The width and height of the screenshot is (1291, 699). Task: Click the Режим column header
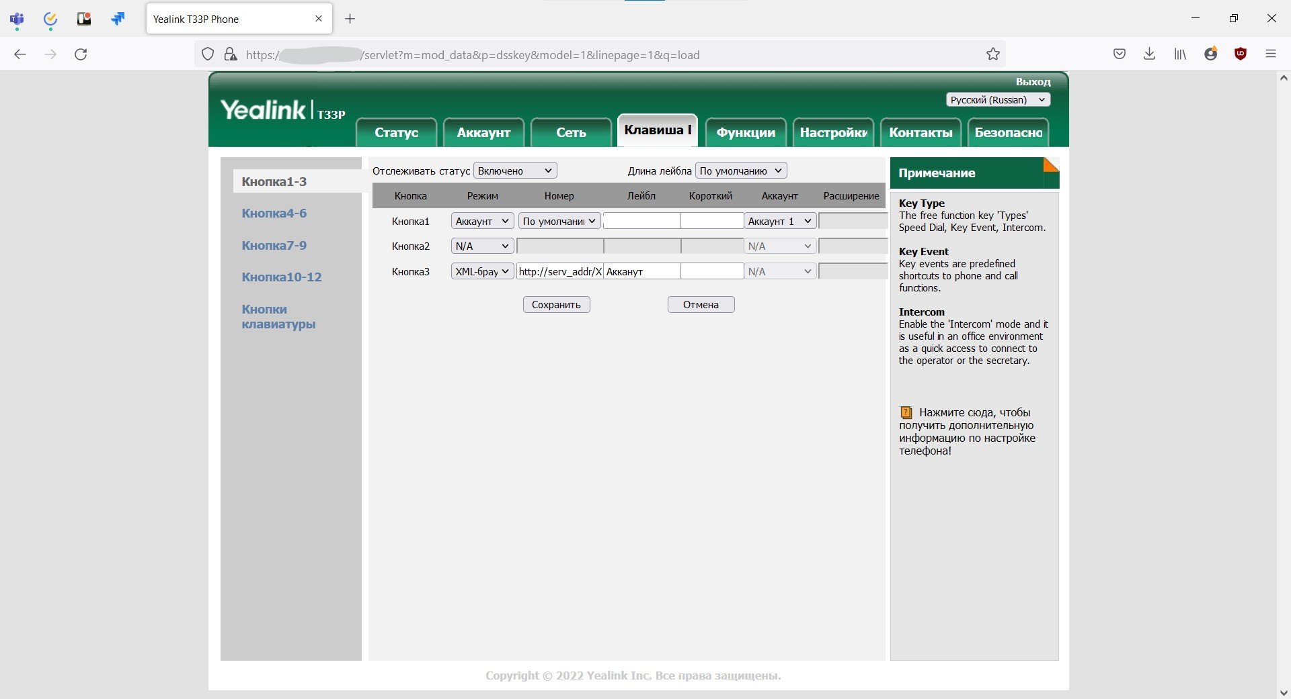pos(482,195)
